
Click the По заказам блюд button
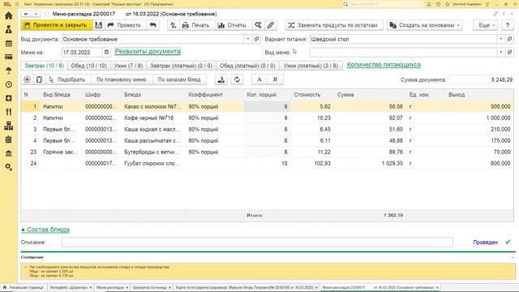[179, 79]
